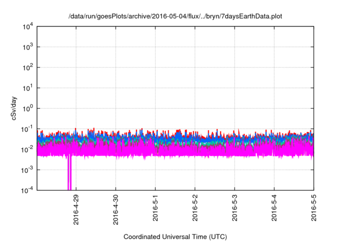346x242 pixels.
Task: Click the 10^-1 y-axis tick label
Action: pos(28,129)
